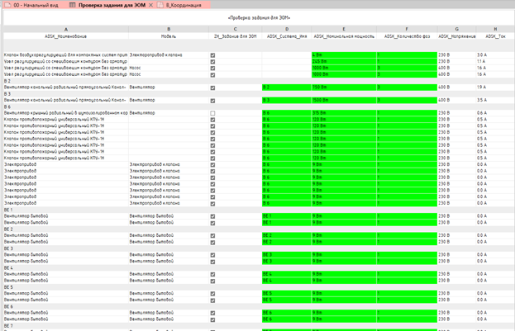Select the 3.0 A current cell

coord(495,54)
